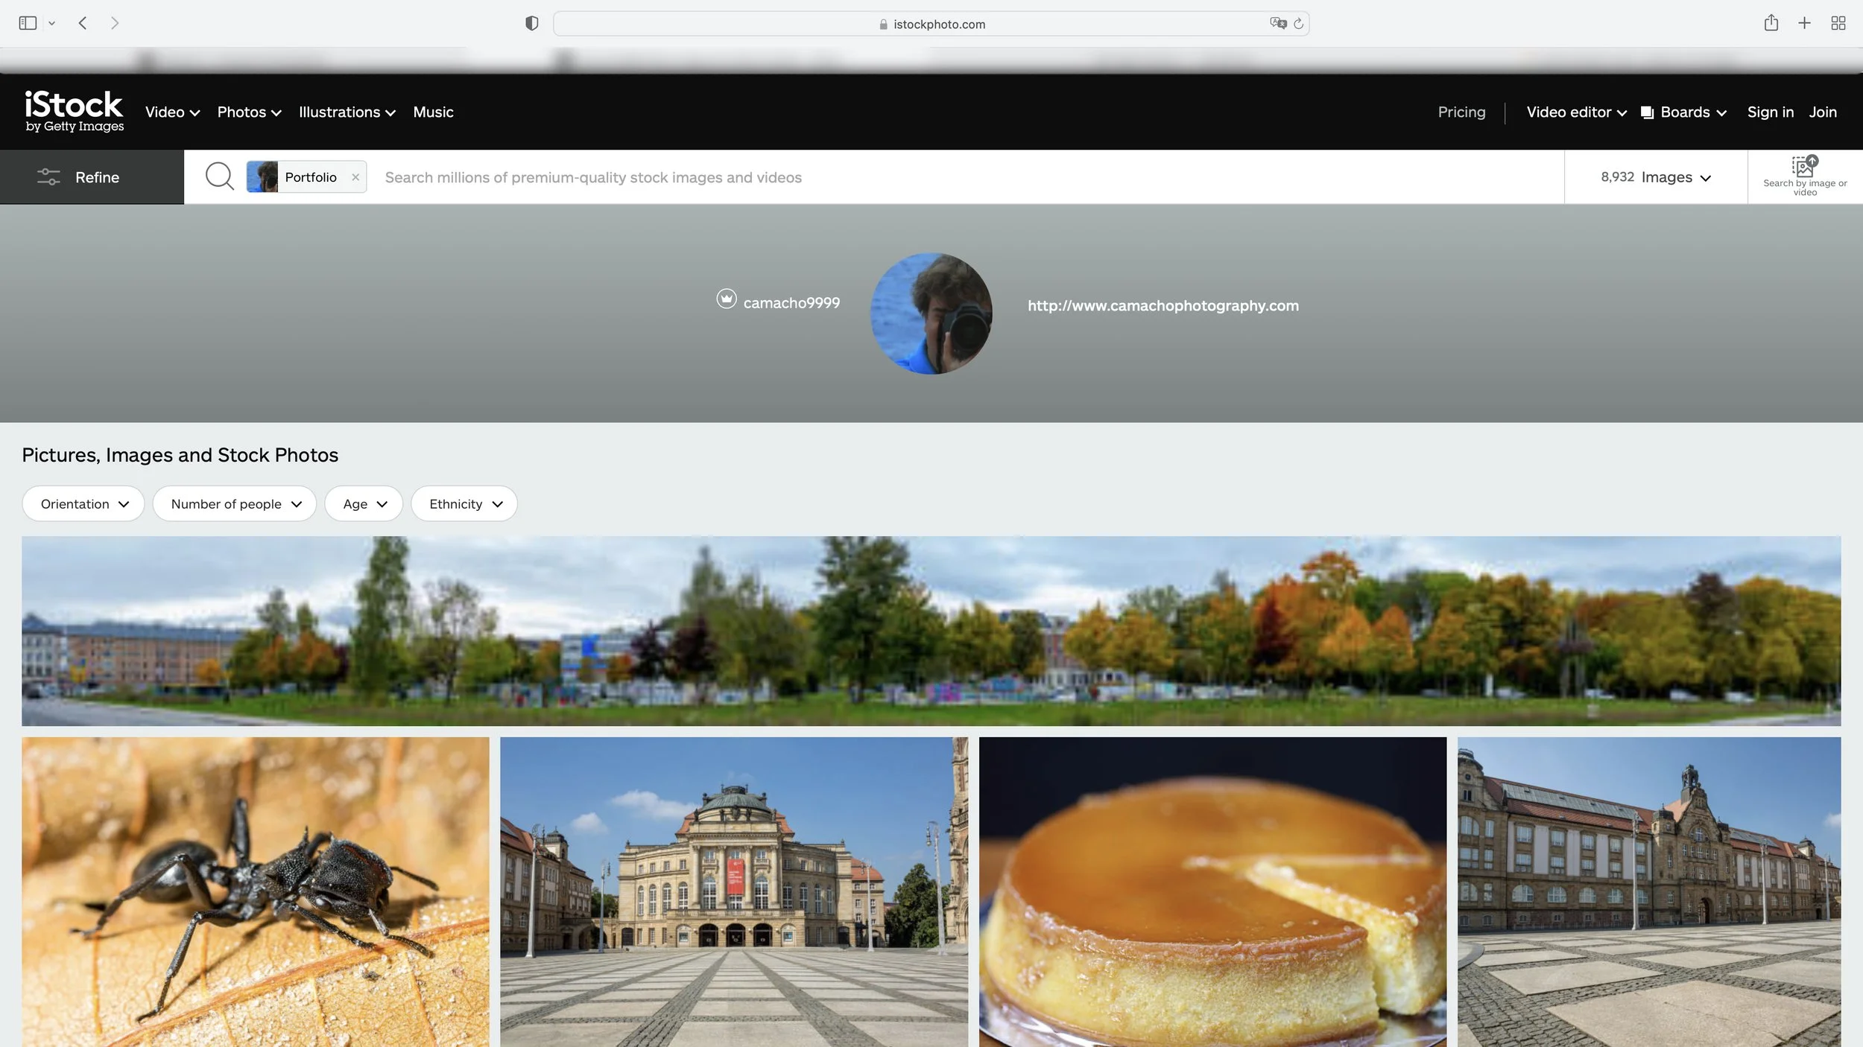Click the Sign in link
The height and width of the screenshot is (1047, 1863).
click(1770, 112)
